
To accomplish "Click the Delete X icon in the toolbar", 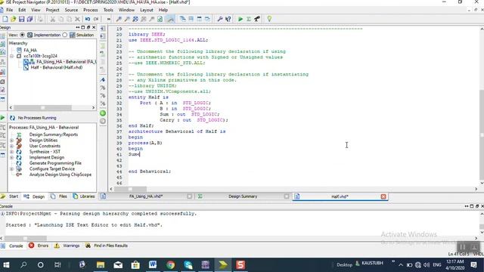I will click(x=77, y=19).
